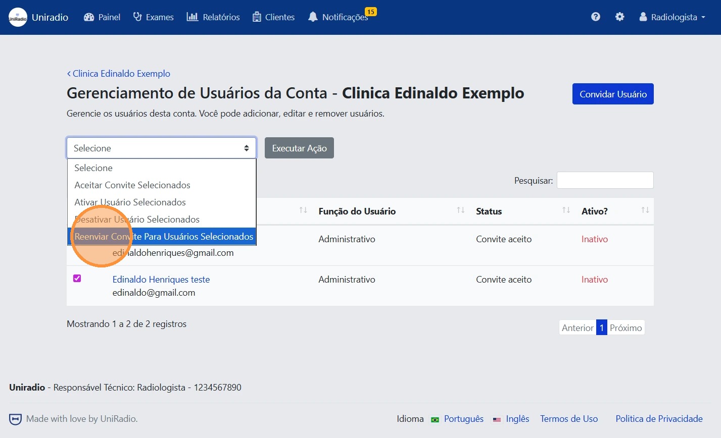Open settings via the gear icon
The height and width of the screenshot is (438, 721).
coord(619,17)
